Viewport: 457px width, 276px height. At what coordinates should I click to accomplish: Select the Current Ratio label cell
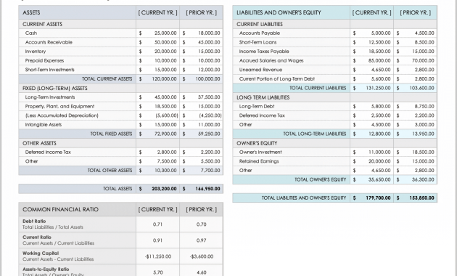tap(77, 240)
